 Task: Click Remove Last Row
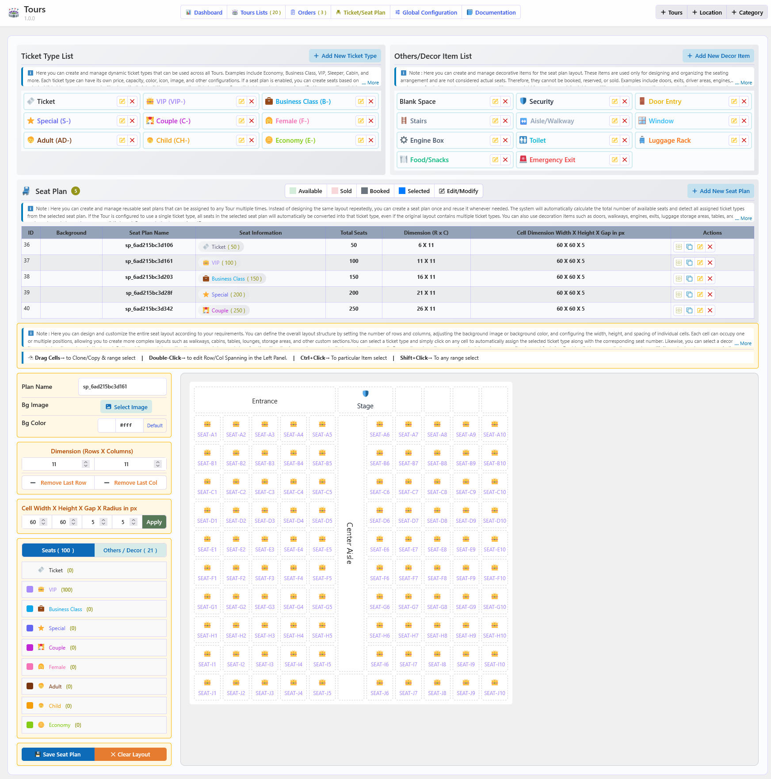click(58, 483)
